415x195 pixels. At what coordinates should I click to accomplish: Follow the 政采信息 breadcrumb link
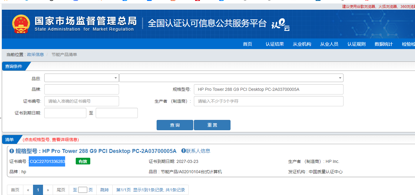point(35,55)
